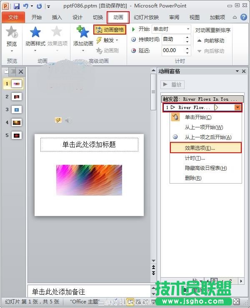
Task: Increase duration with the up spinner
Action: [187, 37]
